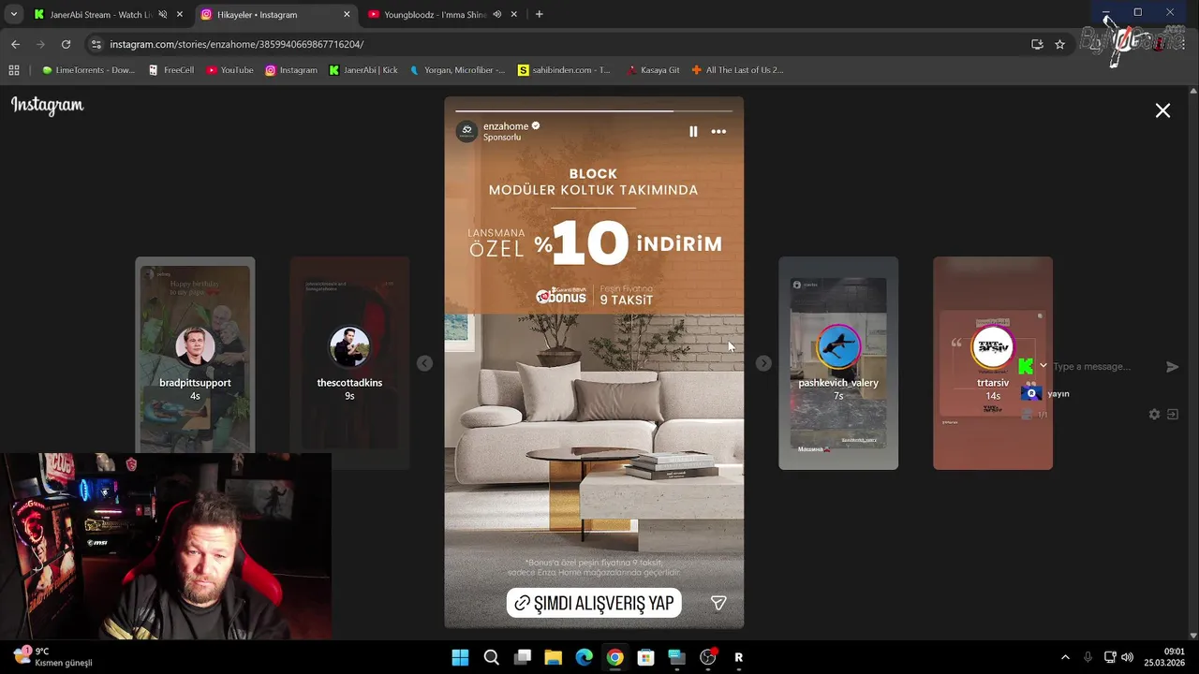Open the sahibinden.com bookmark
This screenshot has height=674, width=1199.
565,70
